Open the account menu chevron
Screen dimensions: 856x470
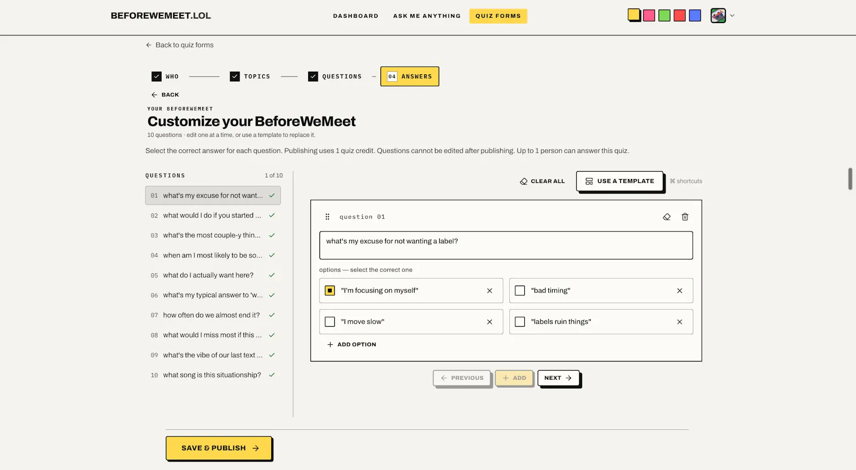click(732, 16)
